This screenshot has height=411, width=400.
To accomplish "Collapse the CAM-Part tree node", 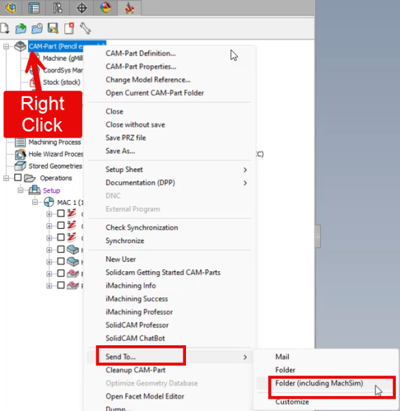I will tap(6, 47).
